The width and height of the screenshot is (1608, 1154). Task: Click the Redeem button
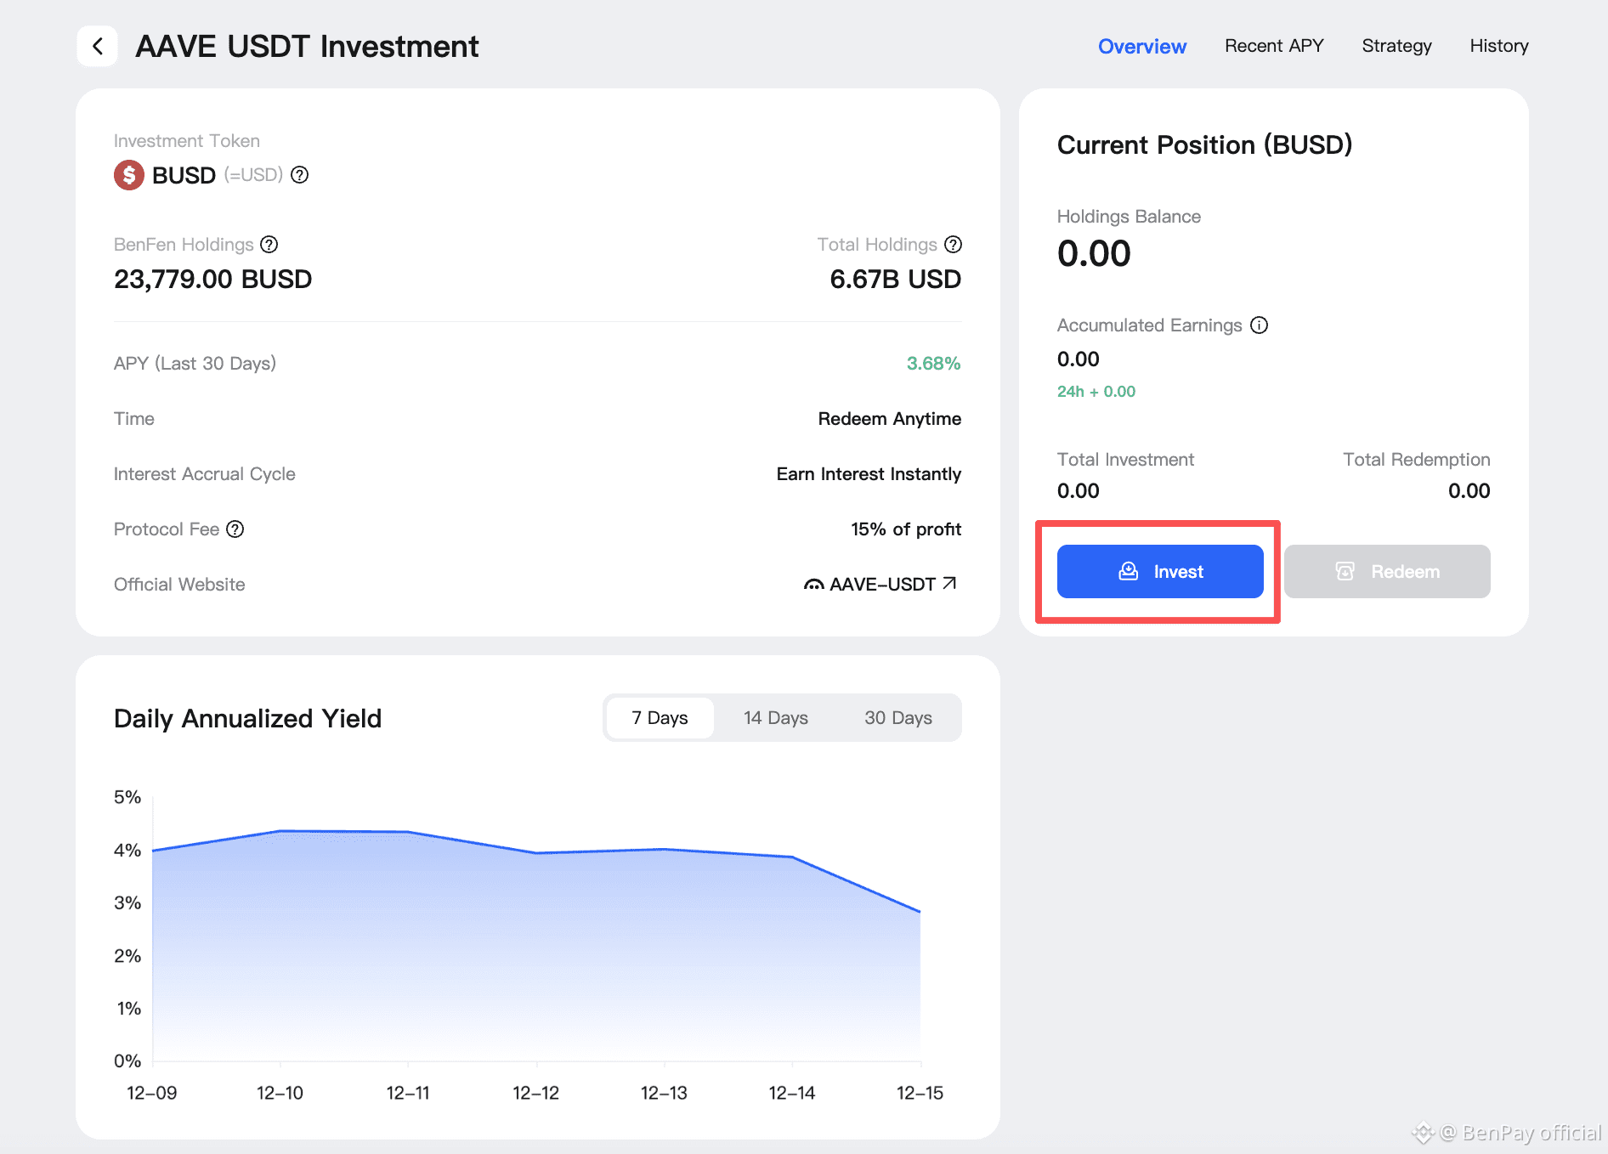(1386, 572)
